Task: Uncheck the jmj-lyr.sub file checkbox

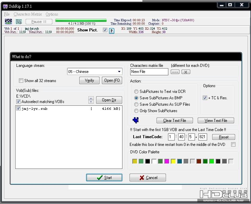Action: 18,108
